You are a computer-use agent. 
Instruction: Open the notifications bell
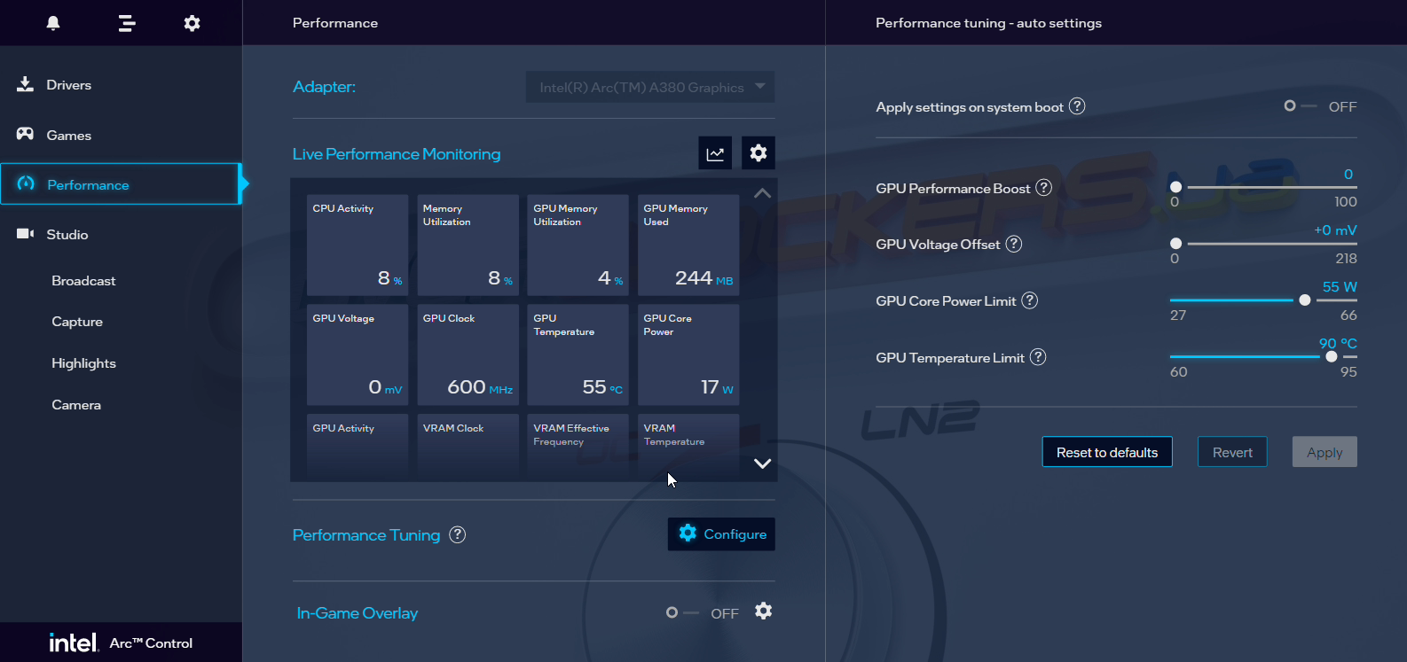(53, 23)
